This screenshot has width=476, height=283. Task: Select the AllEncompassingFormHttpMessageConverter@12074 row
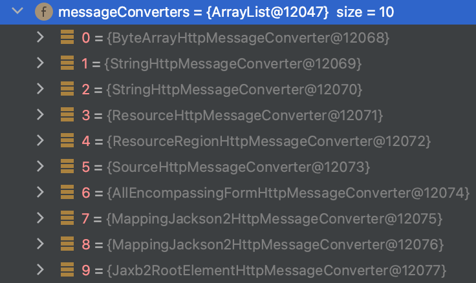click(x=285, y=193)
